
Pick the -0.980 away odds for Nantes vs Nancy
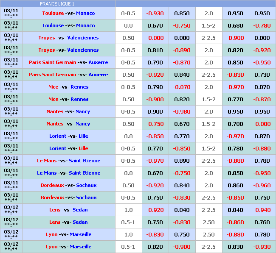(182, 111)
